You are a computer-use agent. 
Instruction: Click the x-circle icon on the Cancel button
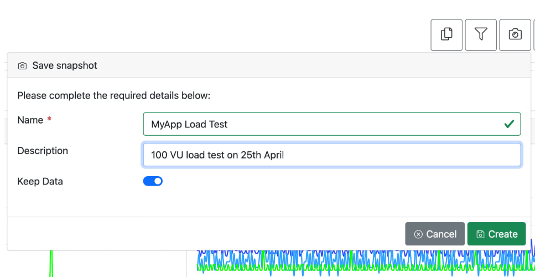click(418, 234)
